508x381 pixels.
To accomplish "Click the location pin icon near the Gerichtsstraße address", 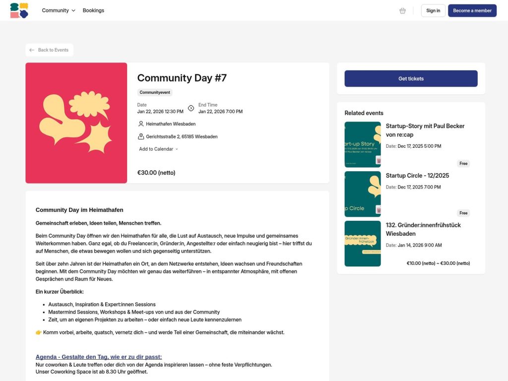I will [x=140, y=137].
